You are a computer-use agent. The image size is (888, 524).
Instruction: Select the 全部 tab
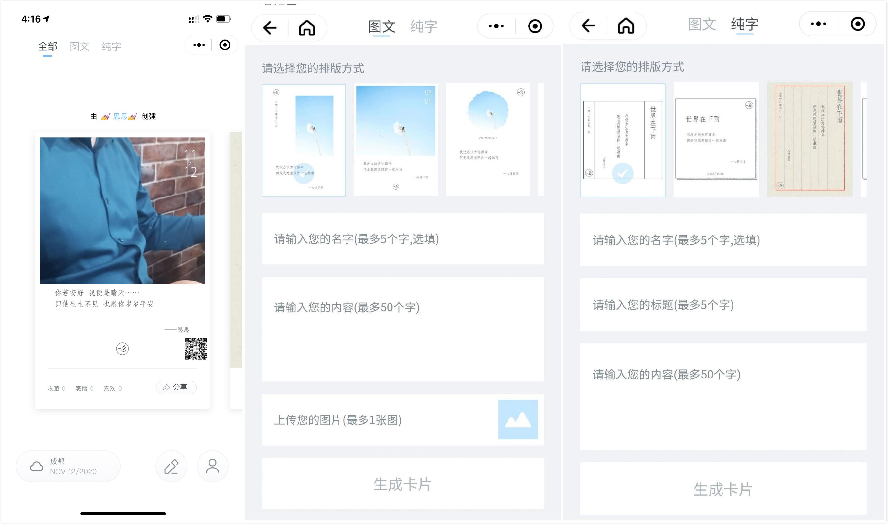click(x=48, y=46)
